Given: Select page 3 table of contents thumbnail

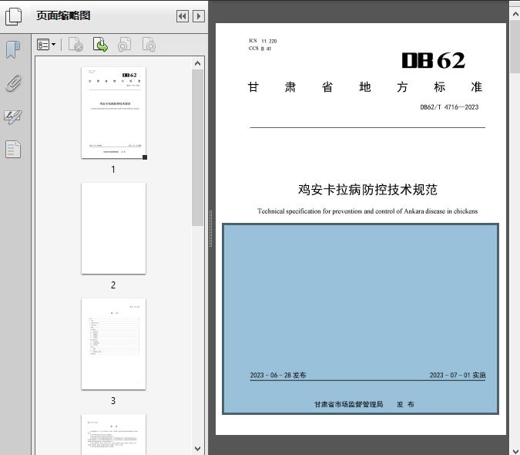Looking at the screenshot, I should pos(113,344).
